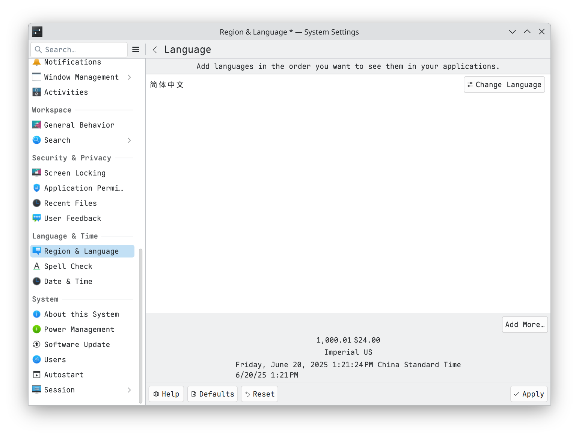Select General Behavior in sidebar
Screen dimensions: 579x439
(79, 125)
